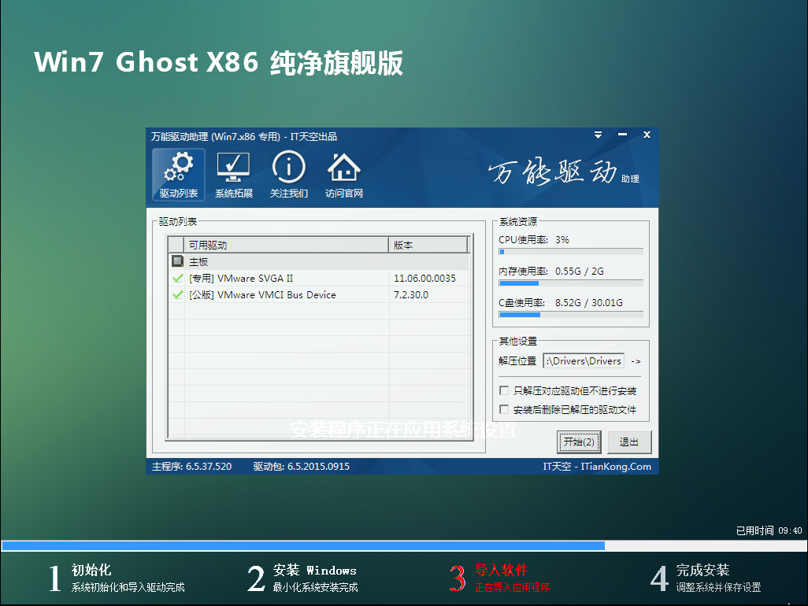This screenshot has height=606, width=808.
Task: Click the 退出 exit button
Action: pyautogui.click(x=628, y=442)
